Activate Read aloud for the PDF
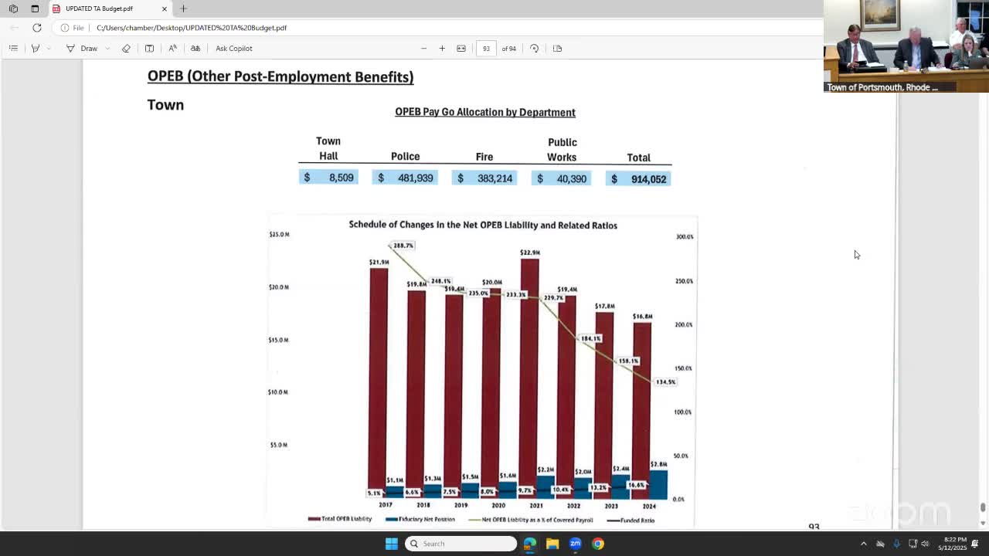Screen dimensions: 989x556 (x=173, y=48)
